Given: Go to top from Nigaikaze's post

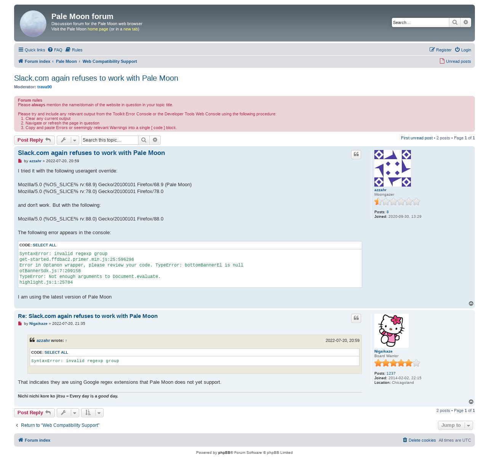Looking at the screenshot, I should [x=471, y=402].
